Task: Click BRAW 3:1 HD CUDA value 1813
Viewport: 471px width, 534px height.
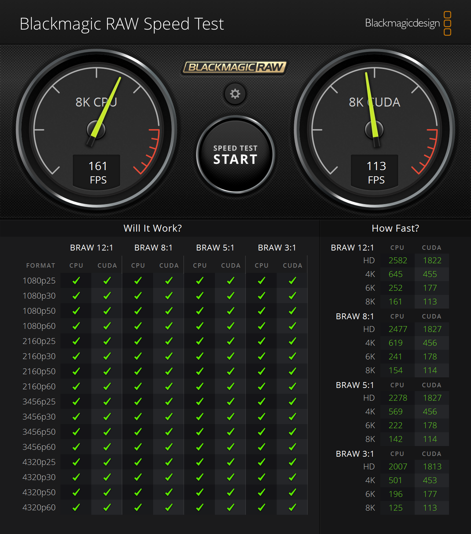Action: click(432, 467)
